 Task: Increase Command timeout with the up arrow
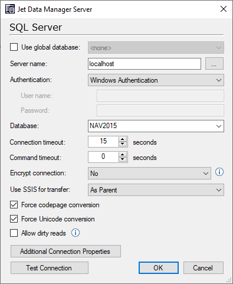pyautogui.click(x=123, y=155)
